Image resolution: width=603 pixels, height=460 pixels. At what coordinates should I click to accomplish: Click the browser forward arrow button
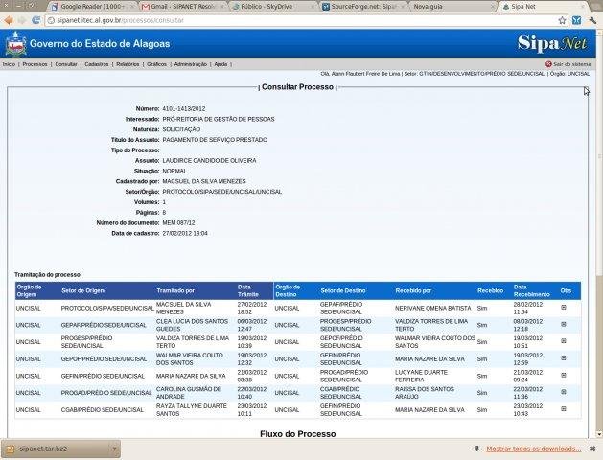(21, 20)
